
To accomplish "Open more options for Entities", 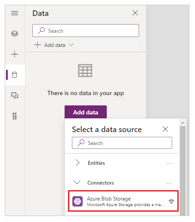I will [x=169, y=163].
